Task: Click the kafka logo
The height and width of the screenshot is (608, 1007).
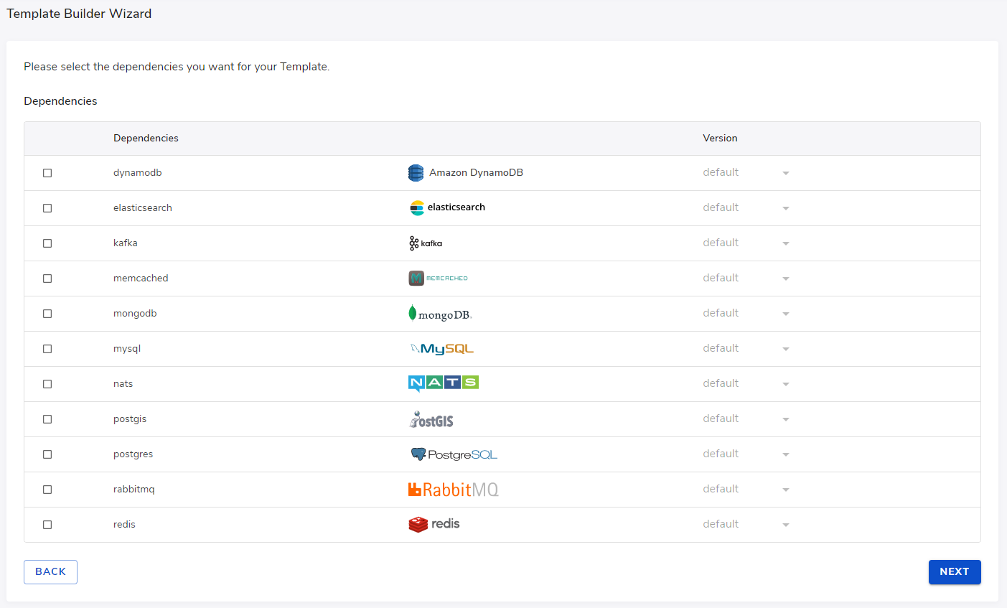Action: point(426,243)
